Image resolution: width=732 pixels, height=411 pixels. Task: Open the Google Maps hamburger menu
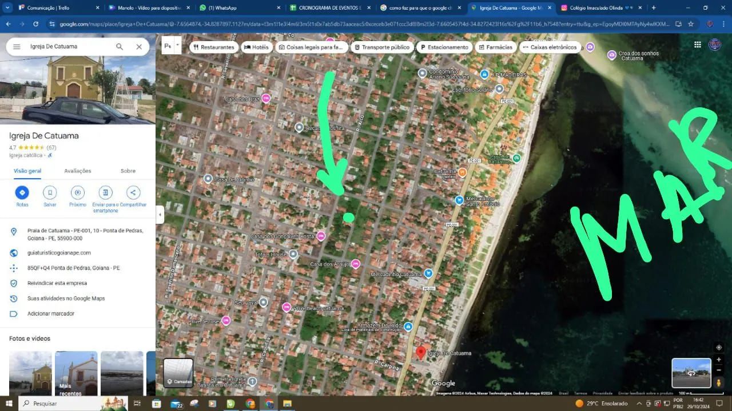(x=17, y=47)
